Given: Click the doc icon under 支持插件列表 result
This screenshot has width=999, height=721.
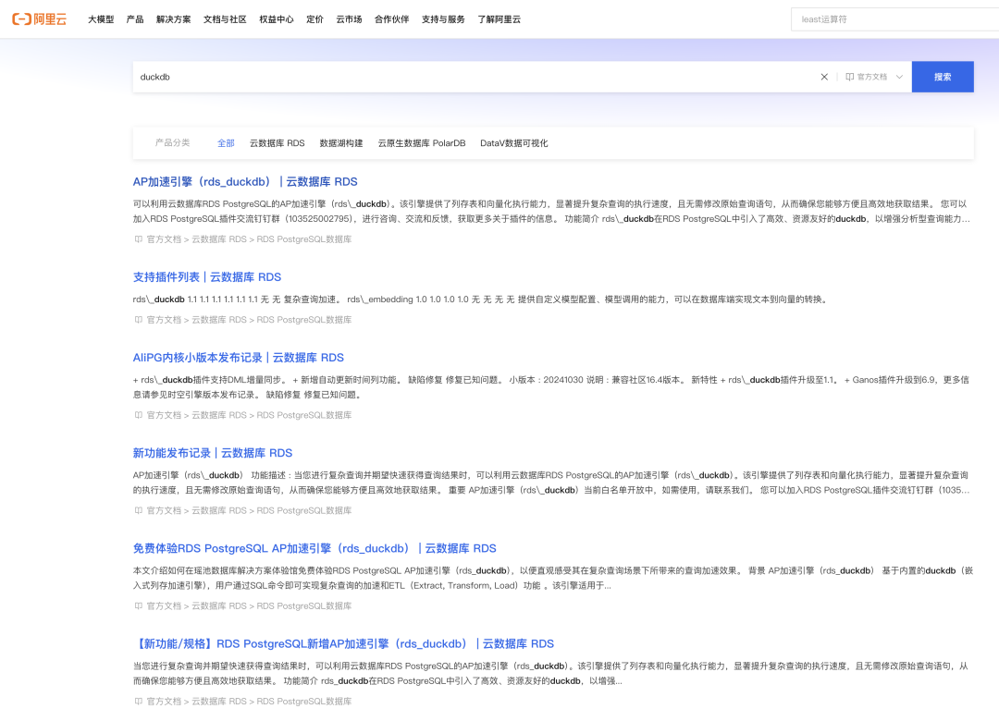Looking at the screenshot, I should coord(138,320).
